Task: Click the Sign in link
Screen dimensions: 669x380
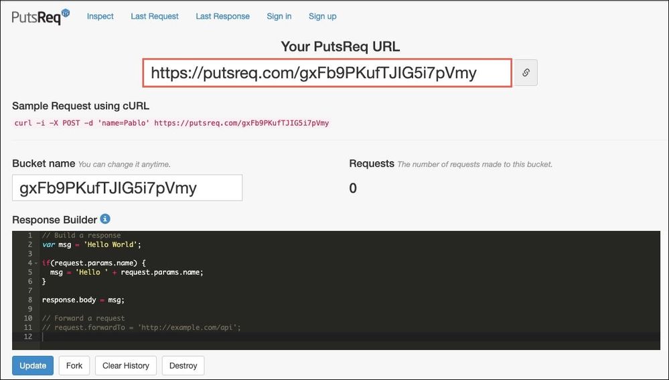Action: (279, 16)
